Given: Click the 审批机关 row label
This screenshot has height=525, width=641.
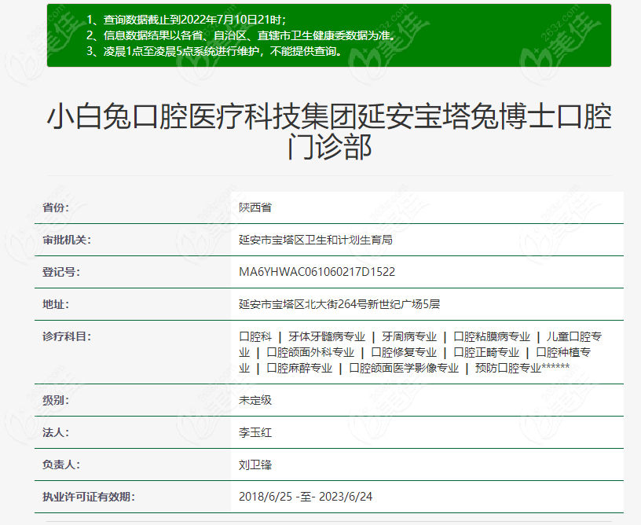Looking at the screenshot, I should coord(67,240).
